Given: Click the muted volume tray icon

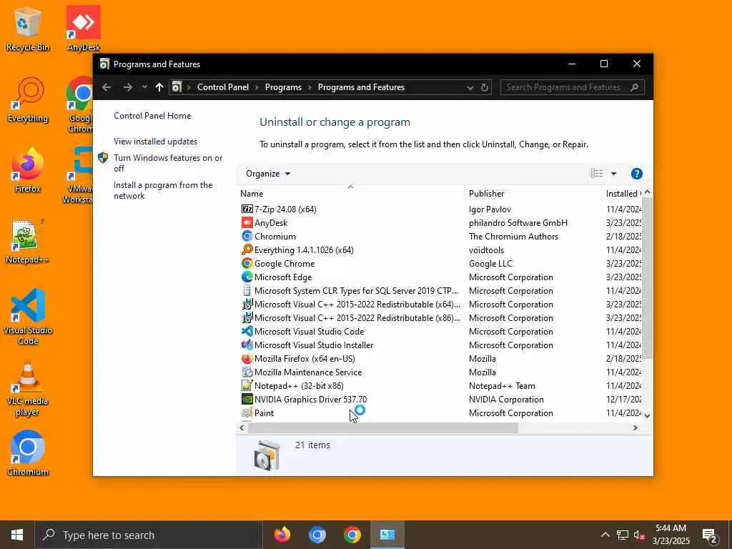Looking at the screenshot, I should pos(639,535).
